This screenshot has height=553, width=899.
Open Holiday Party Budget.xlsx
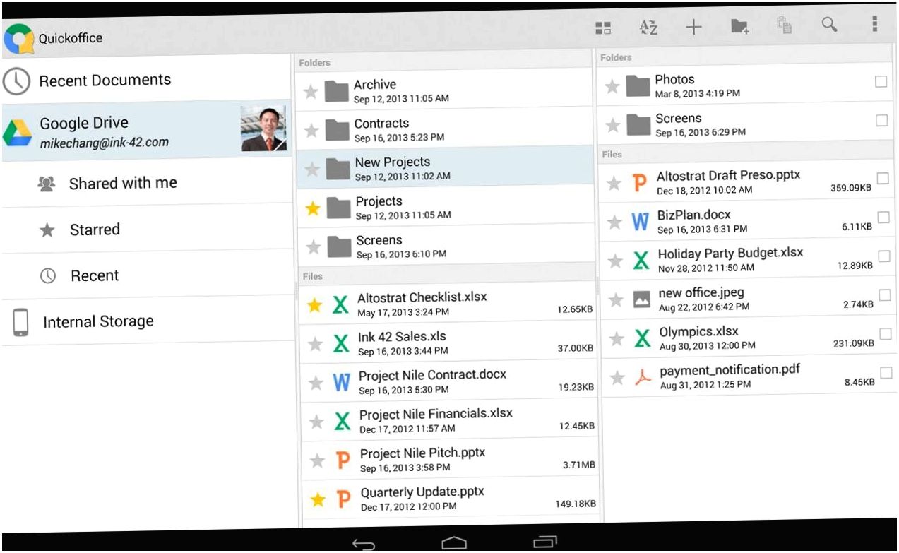[749, 259]
